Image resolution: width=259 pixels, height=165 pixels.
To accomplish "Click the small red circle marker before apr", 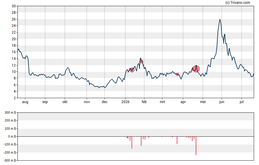I will click(177, 74).
